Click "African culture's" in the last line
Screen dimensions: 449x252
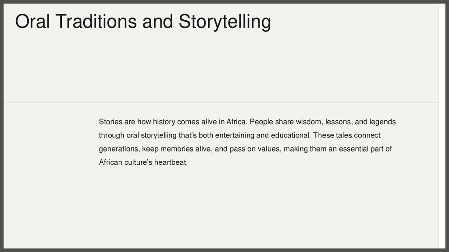(125, 162)
